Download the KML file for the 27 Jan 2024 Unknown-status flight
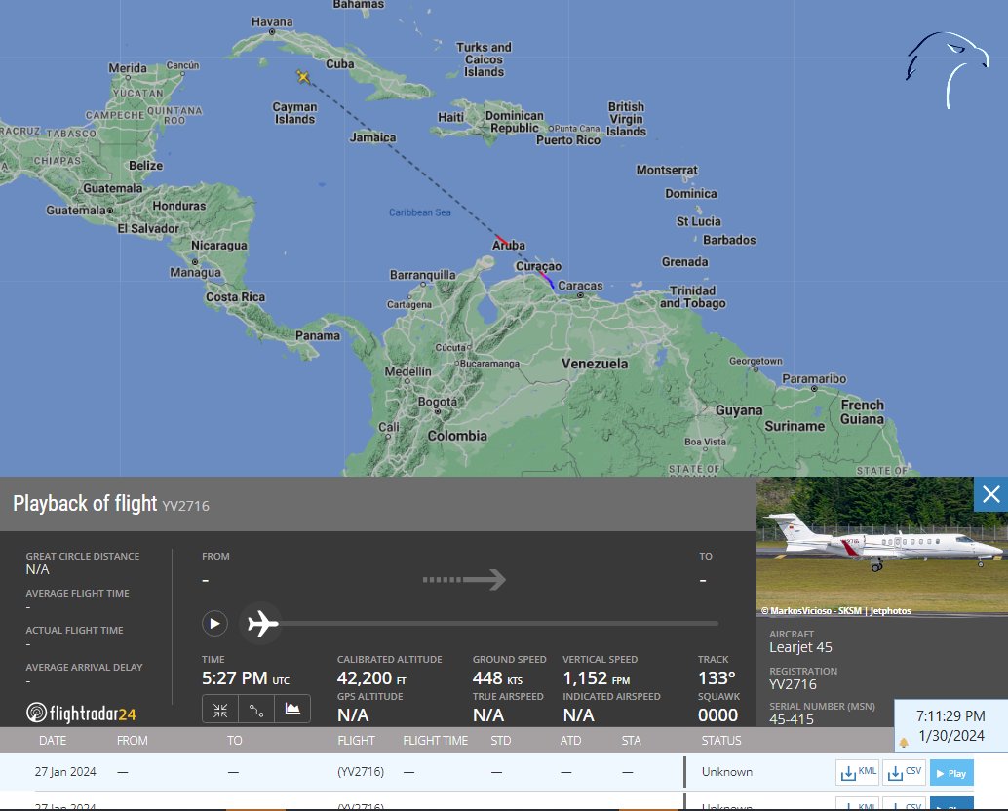This screenshot has height=811, width=1008. click(x=857, y=772)
